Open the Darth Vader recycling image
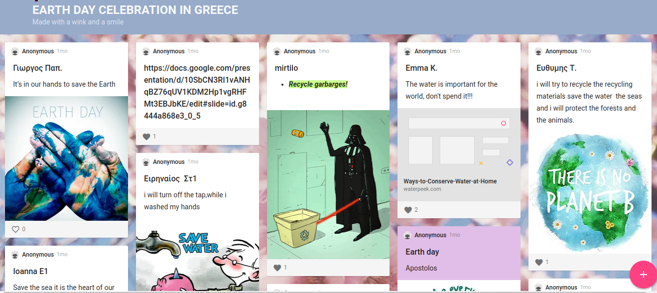Viewport: 657px width, 293px height. click(x=328, y=184)
